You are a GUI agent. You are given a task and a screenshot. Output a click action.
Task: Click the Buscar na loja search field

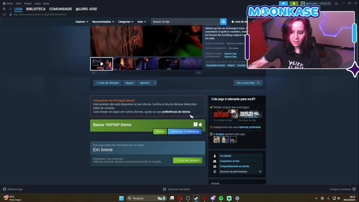pos(186,22)
